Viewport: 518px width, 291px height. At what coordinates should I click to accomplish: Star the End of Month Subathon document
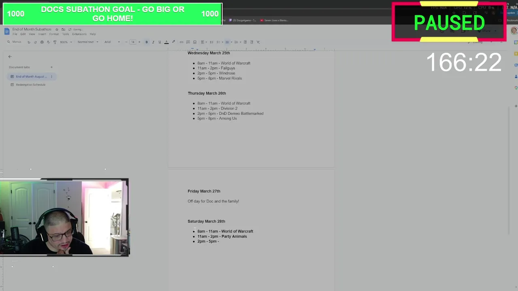coord(57,30)
